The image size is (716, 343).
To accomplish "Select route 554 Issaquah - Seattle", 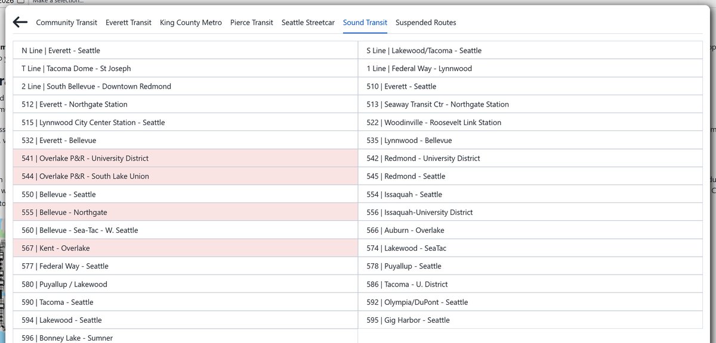I will point(530,194).
